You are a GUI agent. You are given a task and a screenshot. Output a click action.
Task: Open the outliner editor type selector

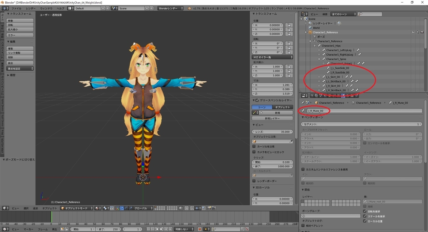[x=305, y=14]
